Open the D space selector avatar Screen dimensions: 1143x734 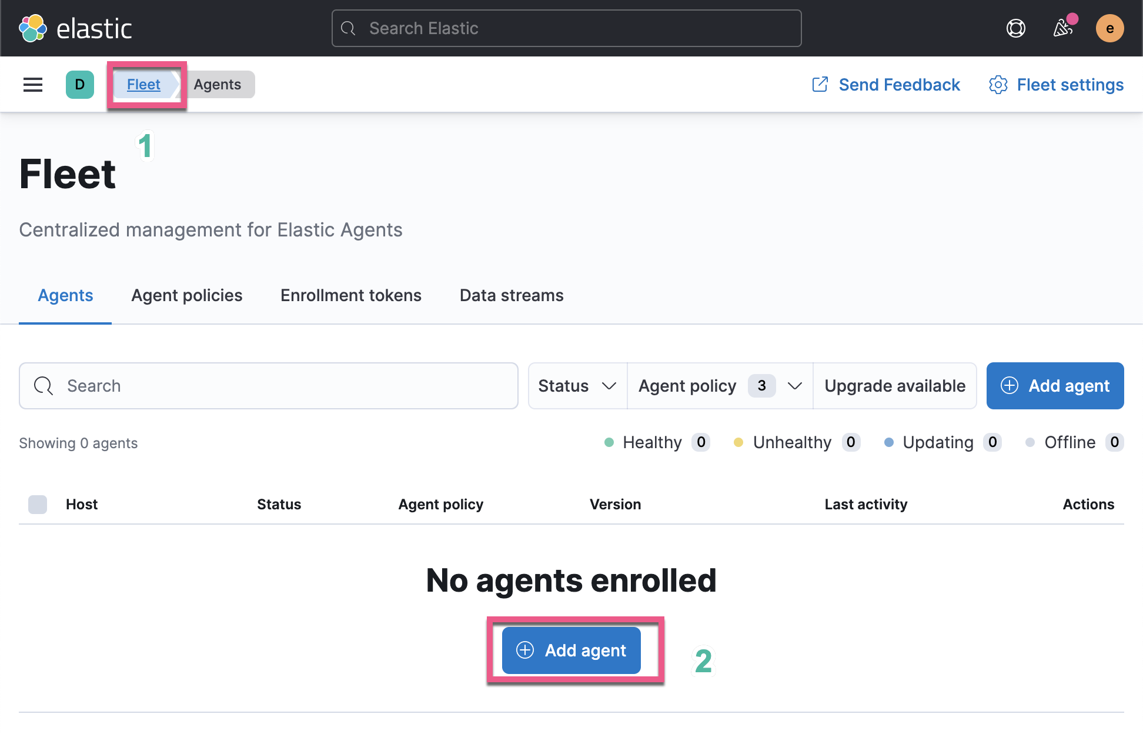coord(80,85)
